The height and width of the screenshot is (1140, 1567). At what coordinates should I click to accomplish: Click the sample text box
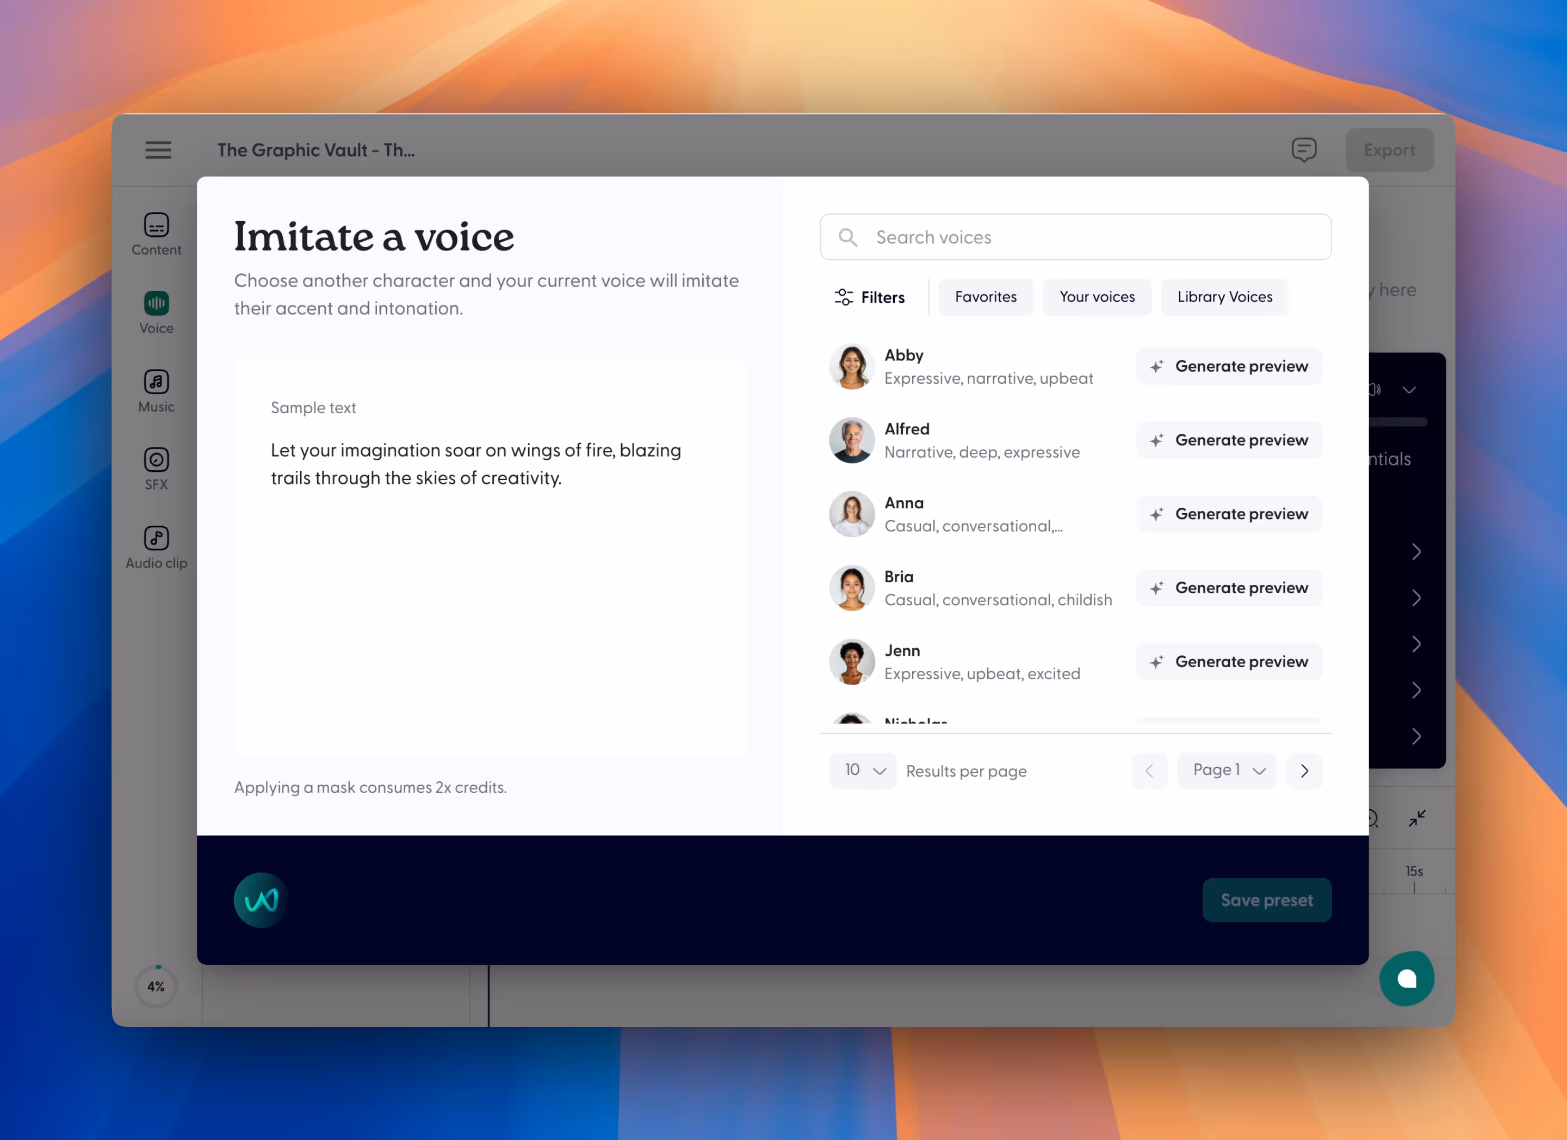tap(490, 557)
